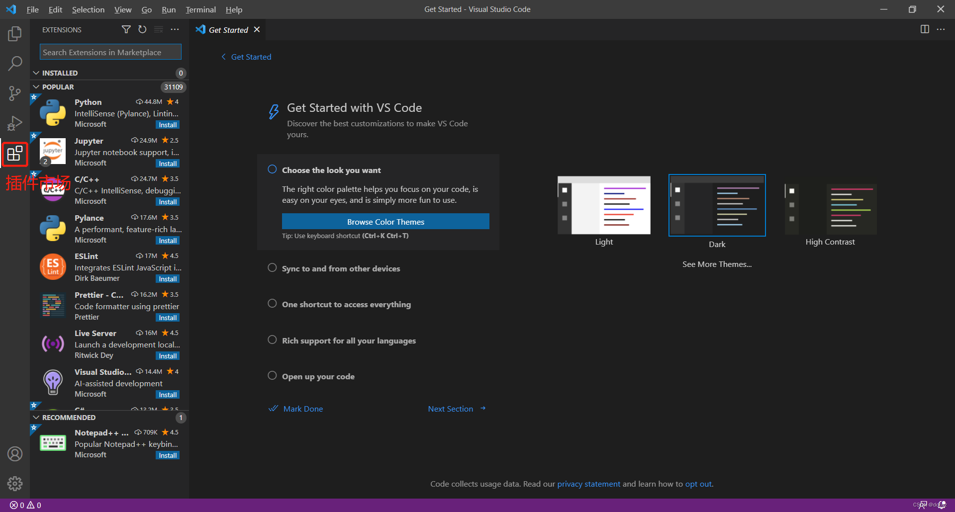Click the Prettier extension icon
The height and width of the screenshot is (512, 955).
[x=53, y=306]
